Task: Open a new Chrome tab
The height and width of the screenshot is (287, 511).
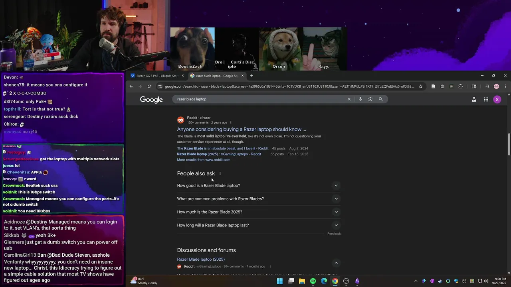Action: pos(251,76)
